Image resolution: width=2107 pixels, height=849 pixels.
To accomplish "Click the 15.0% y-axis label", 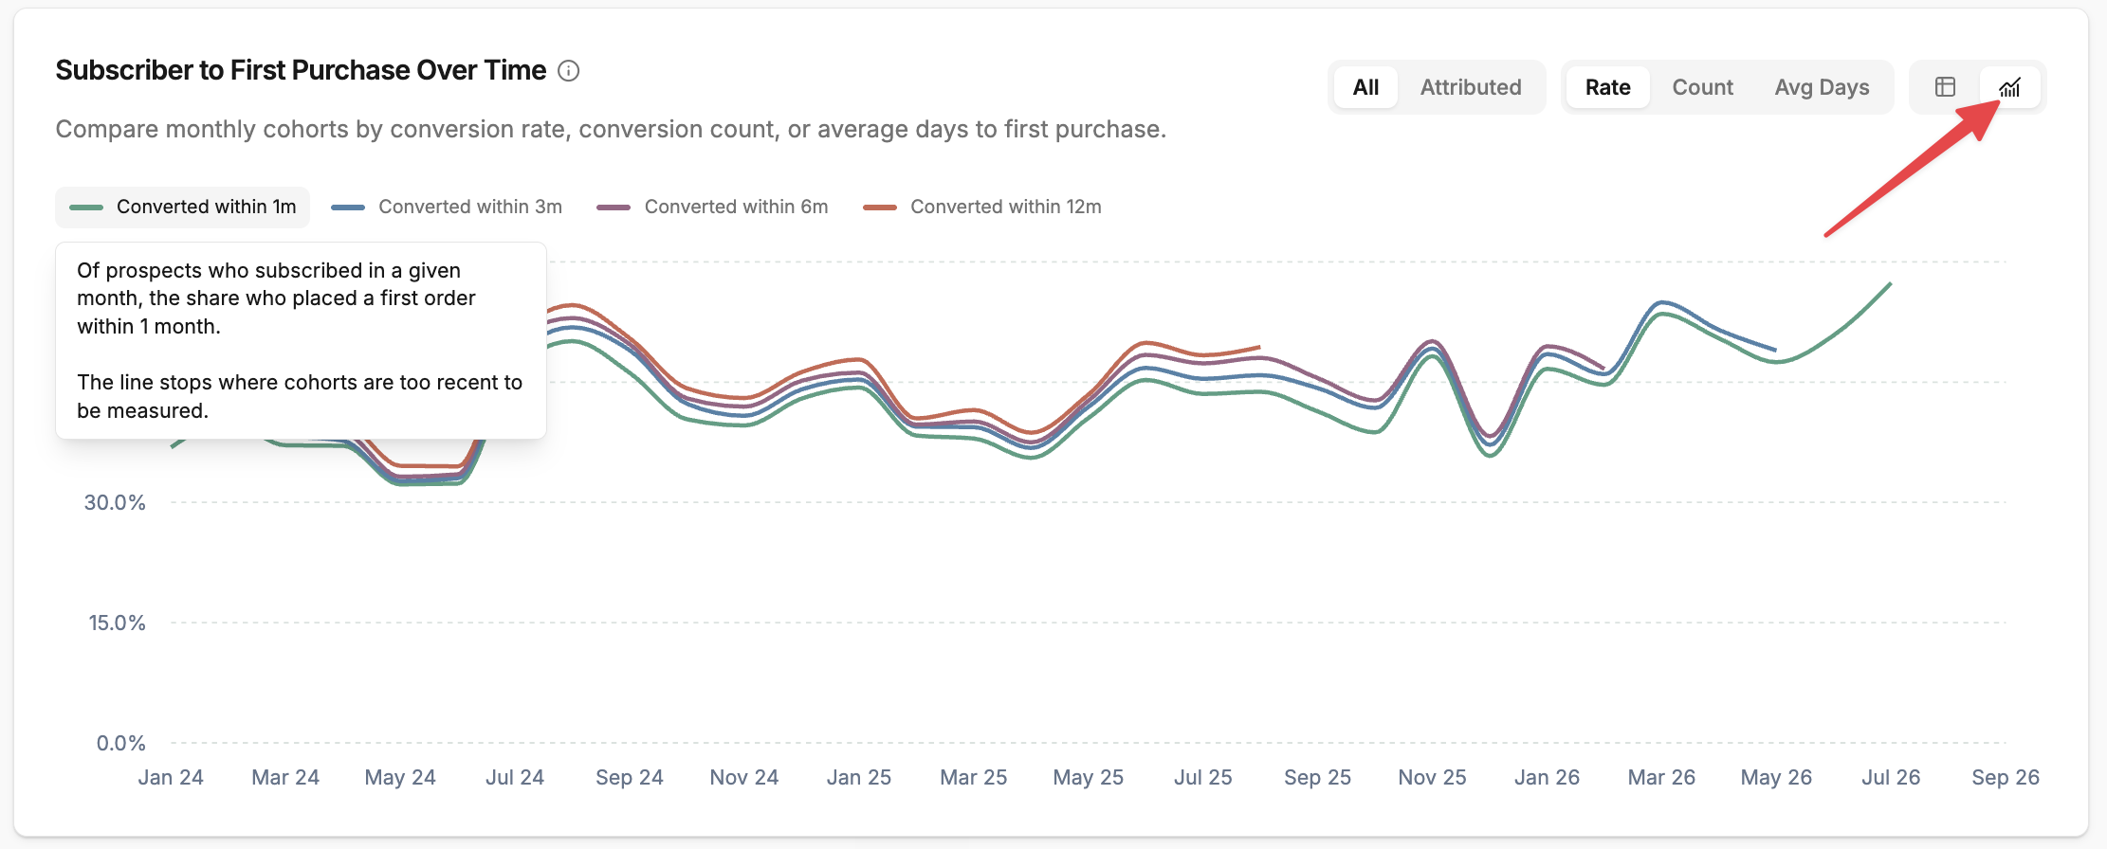I will [x=117, y=623].
